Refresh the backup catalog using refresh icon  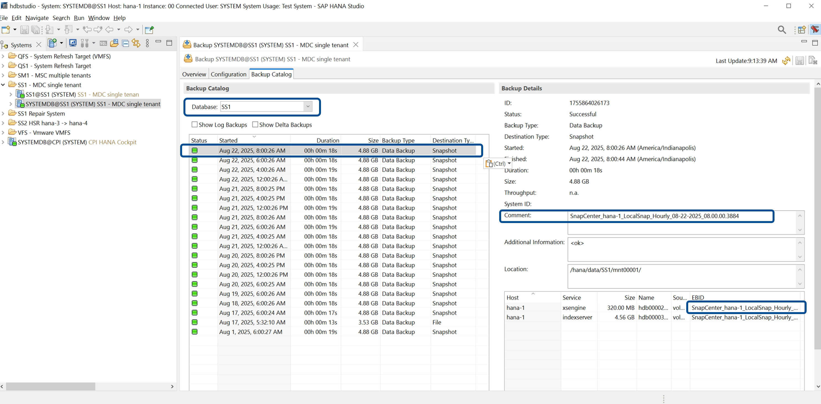786,61
